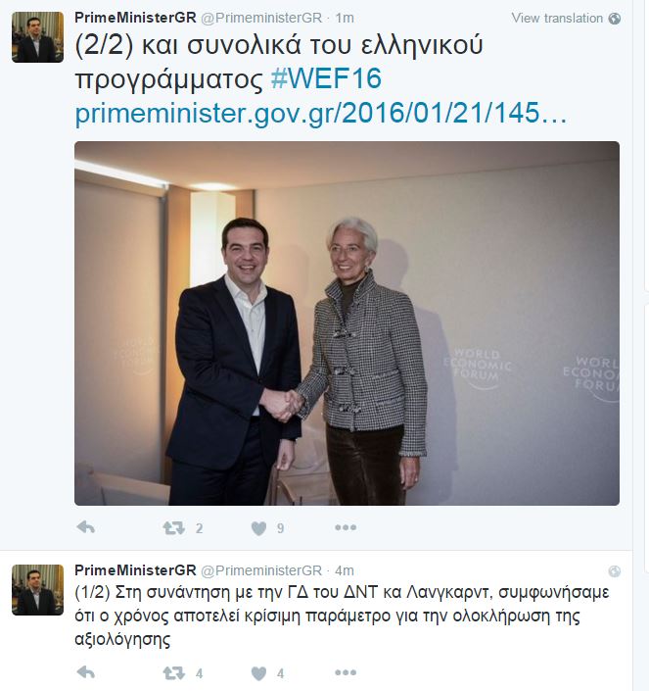Click View translation on top tweet
This screenshot has width=649, height=691.
(x=557, y=18)
